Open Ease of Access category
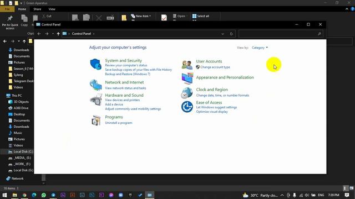 click(209, 102)
